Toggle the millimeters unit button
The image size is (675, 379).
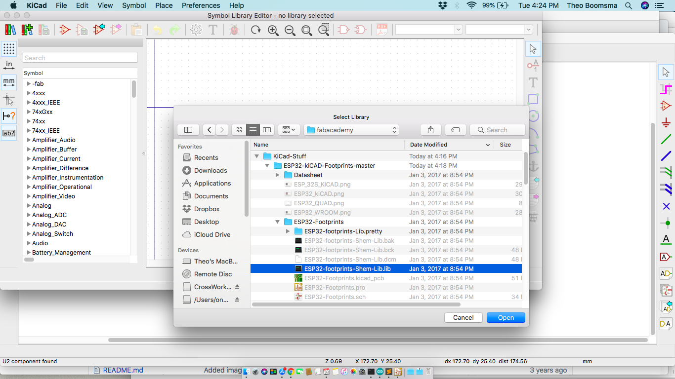[9, 82]
